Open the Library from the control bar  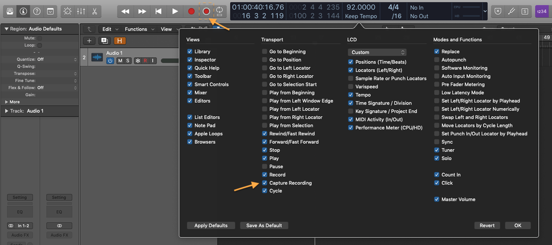coord(10,11)
